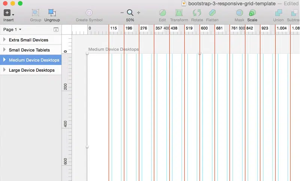The height and width of the screenshot is (181, 300).
Task: Toggle the pages list panel button
Action: click(56, 29)
